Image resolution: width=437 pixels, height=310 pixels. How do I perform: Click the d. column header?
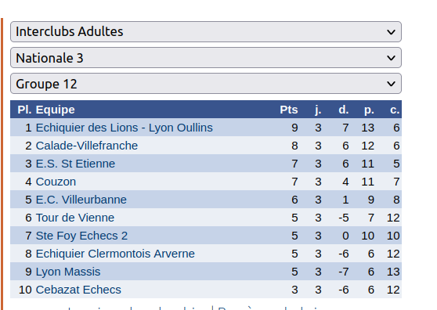tap(343, 110)
